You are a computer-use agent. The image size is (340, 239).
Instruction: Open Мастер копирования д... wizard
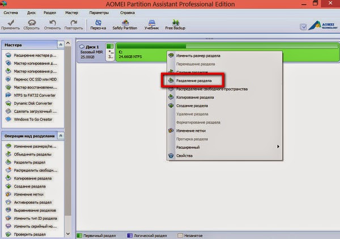[32, 63]
